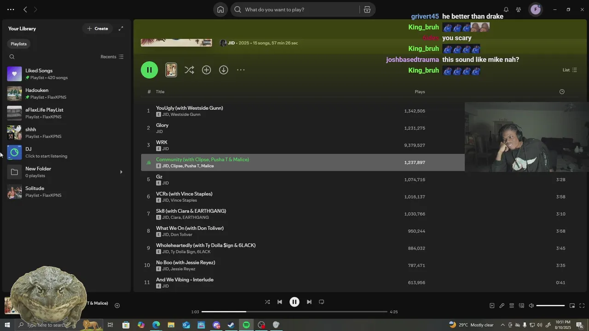Toggle album shuffle next to cover thumbnail
This screenshot has height=331, width=589.
189,70
